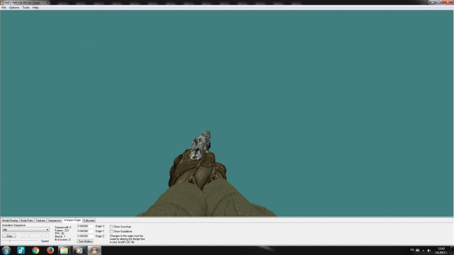Viewport: 454px width, 255px height.
Task: Switch to the Body Parts tab
Action: pyautogui.click(x=27, y=220)
